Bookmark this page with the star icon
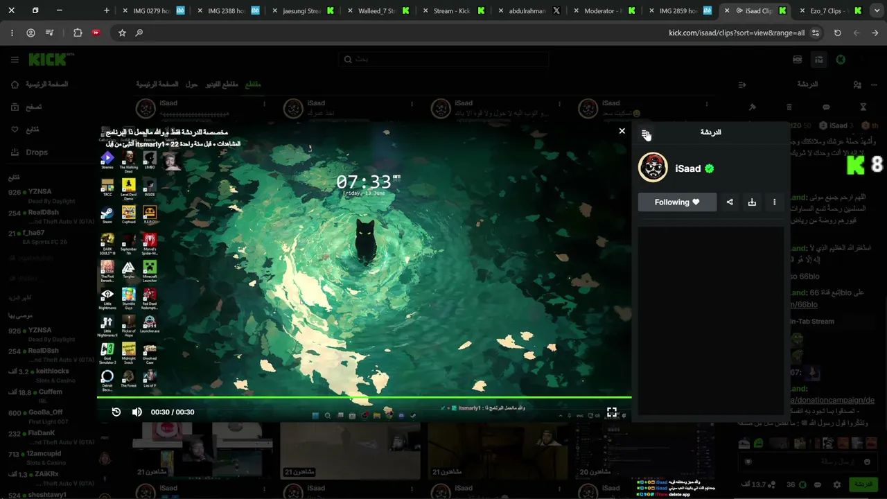 click(122, 33)
